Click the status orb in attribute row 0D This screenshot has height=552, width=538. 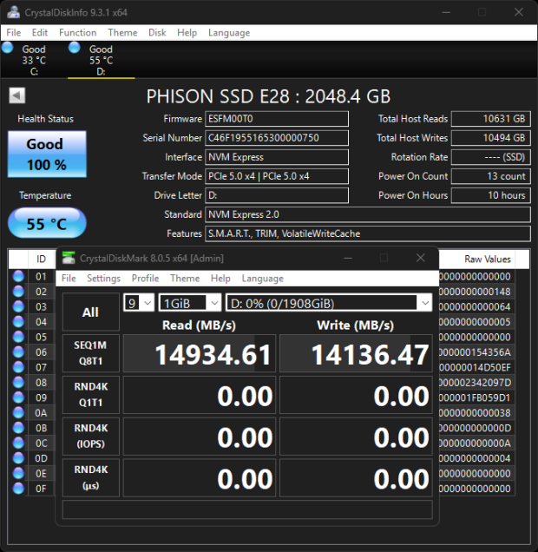pyautogui.click(x=18, y=458)
